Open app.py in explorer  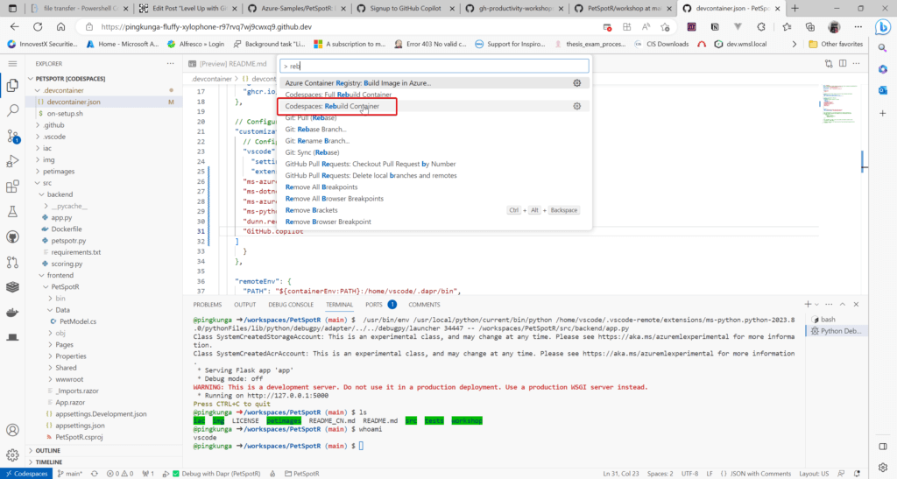click(61, 218)
